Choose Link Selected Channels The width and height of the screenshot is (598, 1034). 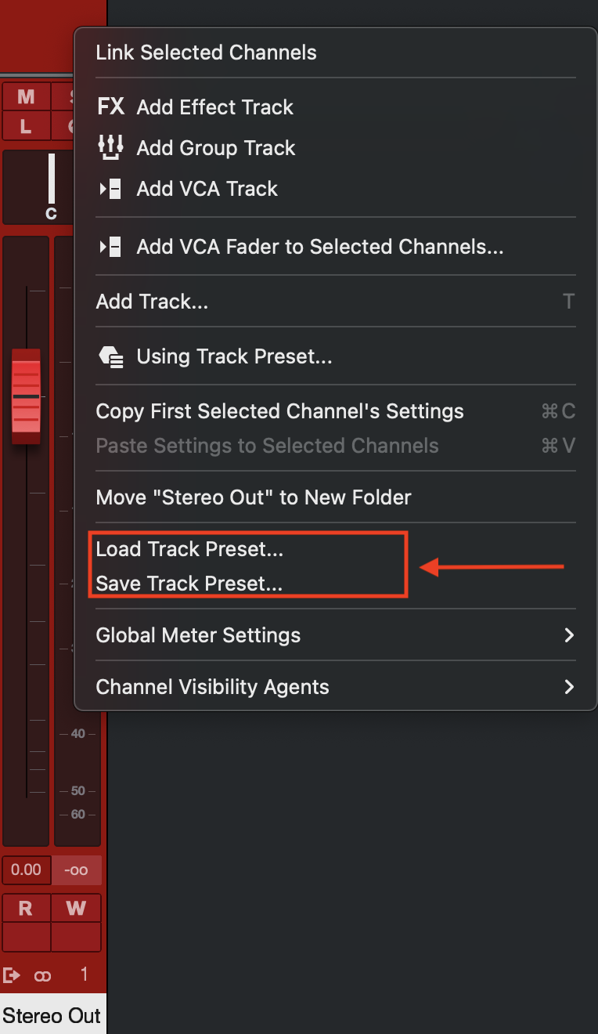(x=206, y=52)
